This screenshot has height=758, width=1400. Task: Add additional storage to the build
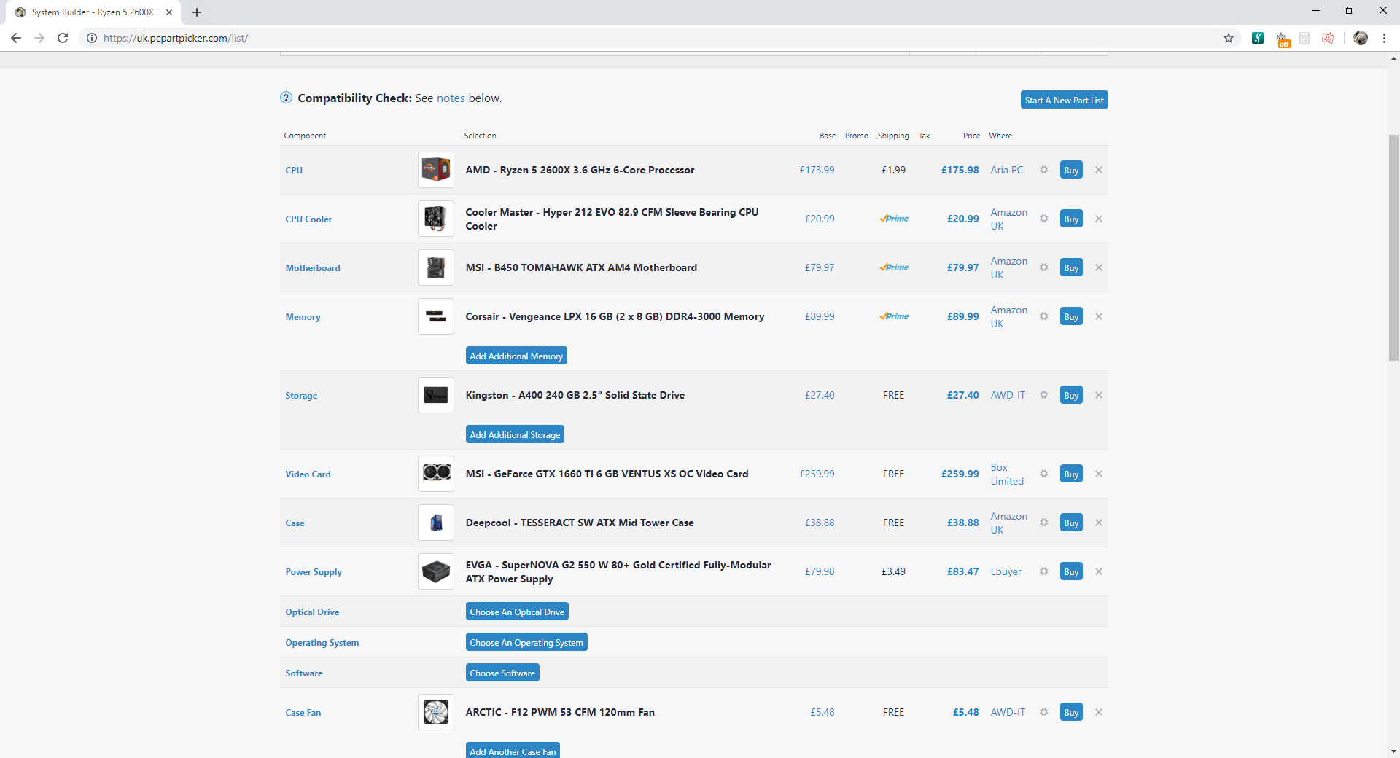coord(515,434)
